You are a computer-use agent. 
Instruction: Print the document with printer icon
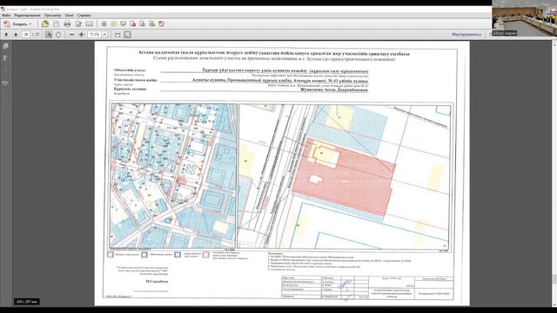(67, 23)
